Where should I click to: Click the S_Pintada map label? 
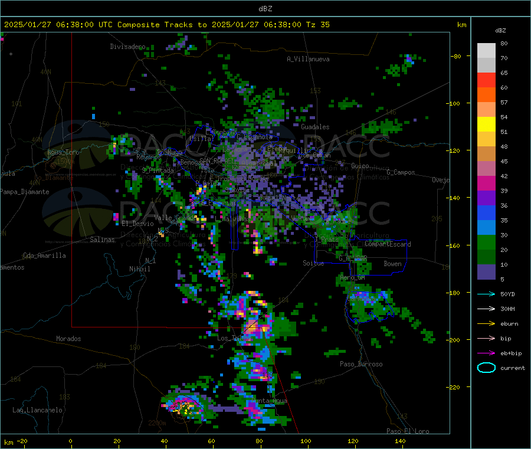tap(158, 171)
